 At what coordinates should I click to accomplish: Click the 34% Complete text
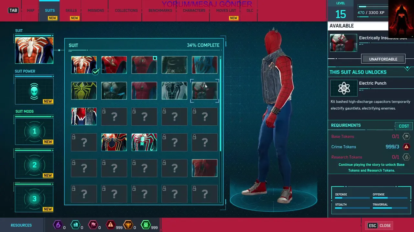[203, 45]
